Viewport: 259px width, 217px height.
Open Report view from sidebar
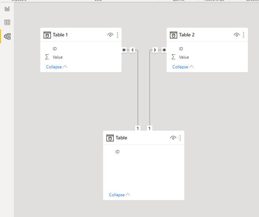(x=7, y=9)
